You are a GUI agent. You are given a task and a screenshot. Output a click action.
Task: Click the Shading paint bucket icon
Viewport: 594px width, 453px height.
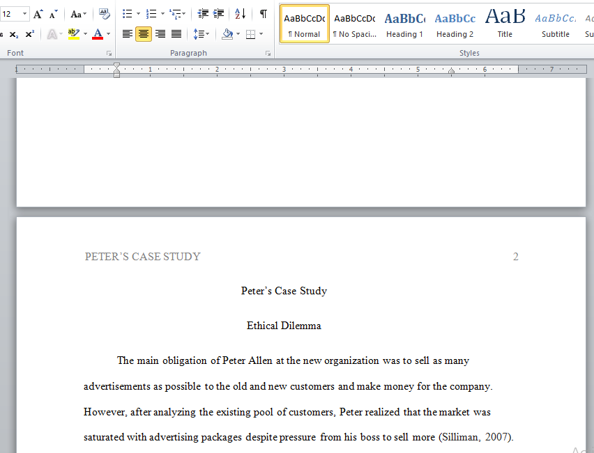point(227,34)
